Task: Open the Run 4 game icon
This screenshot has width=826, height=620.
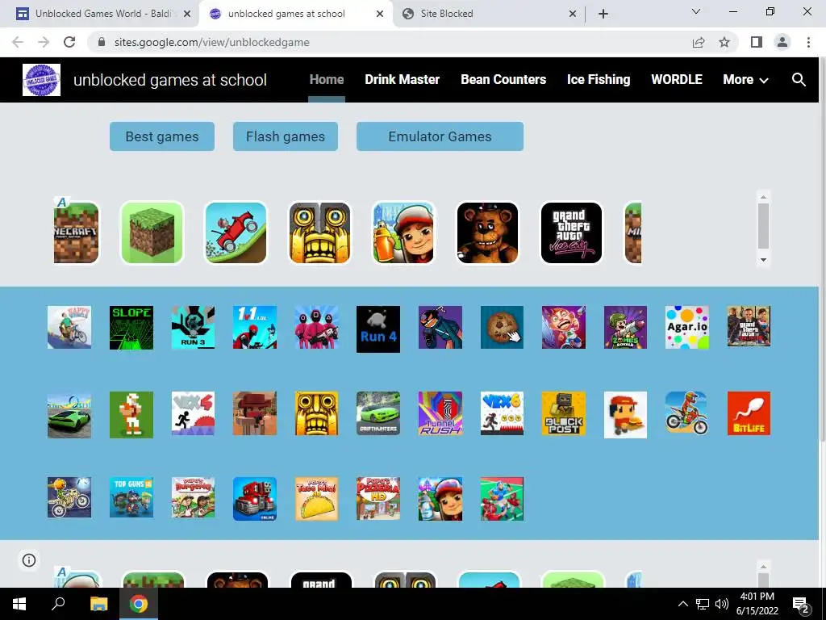Action: pos(378,329)
